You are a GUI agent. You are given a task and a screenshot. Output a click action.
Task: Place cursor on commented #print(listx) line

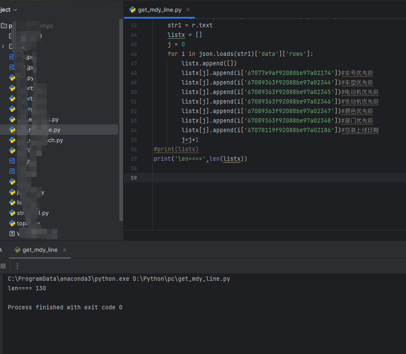tap(176, 149)
